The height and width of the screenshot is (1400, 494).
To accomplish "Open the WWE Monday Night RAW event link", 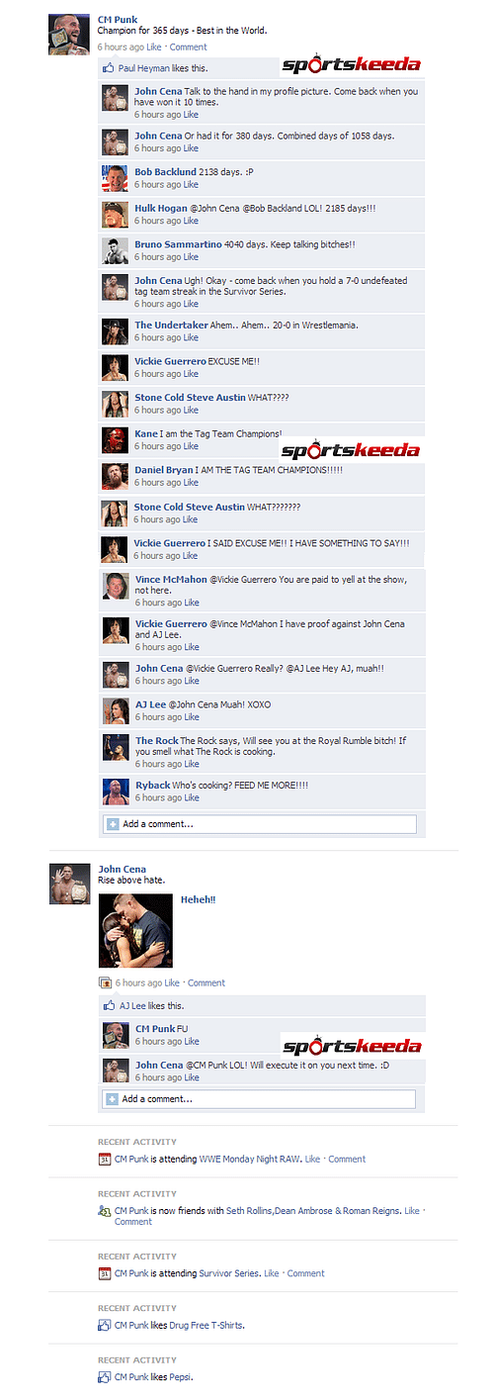I will tap(250, 1159).
